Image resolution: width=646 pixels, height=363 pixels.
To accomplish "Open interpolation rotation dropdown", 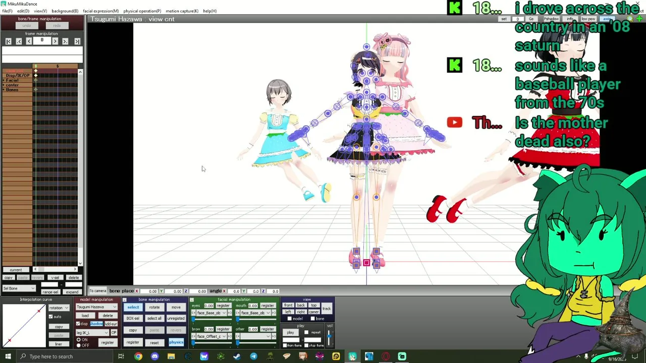I will click(59, 308).
